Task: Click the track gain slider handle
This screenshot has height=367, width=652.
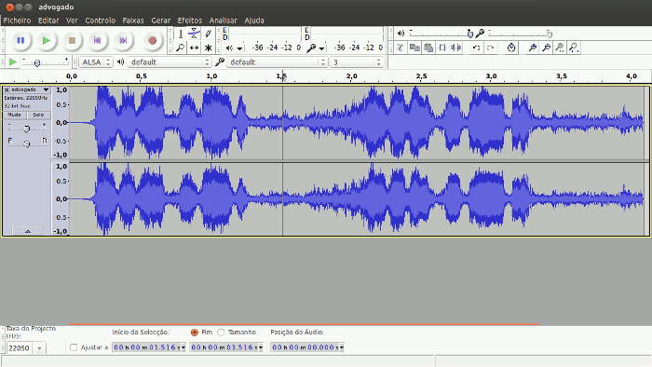Action: [x=27, y=129]
